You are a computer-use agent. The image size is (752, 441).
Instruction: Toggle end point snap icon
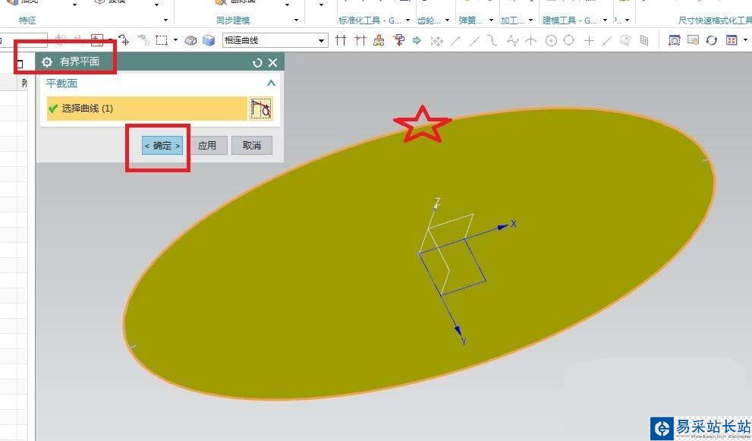coord(455,41)
